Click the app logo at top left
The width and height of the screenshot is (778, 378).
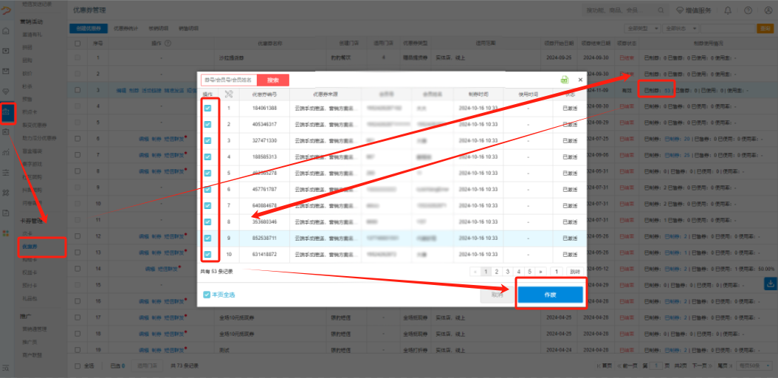(6, 10)
